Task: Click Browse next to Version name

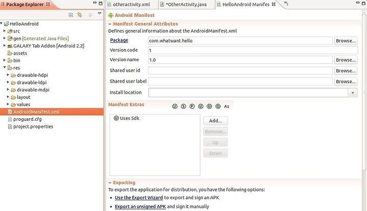Action: coord(346,60)
